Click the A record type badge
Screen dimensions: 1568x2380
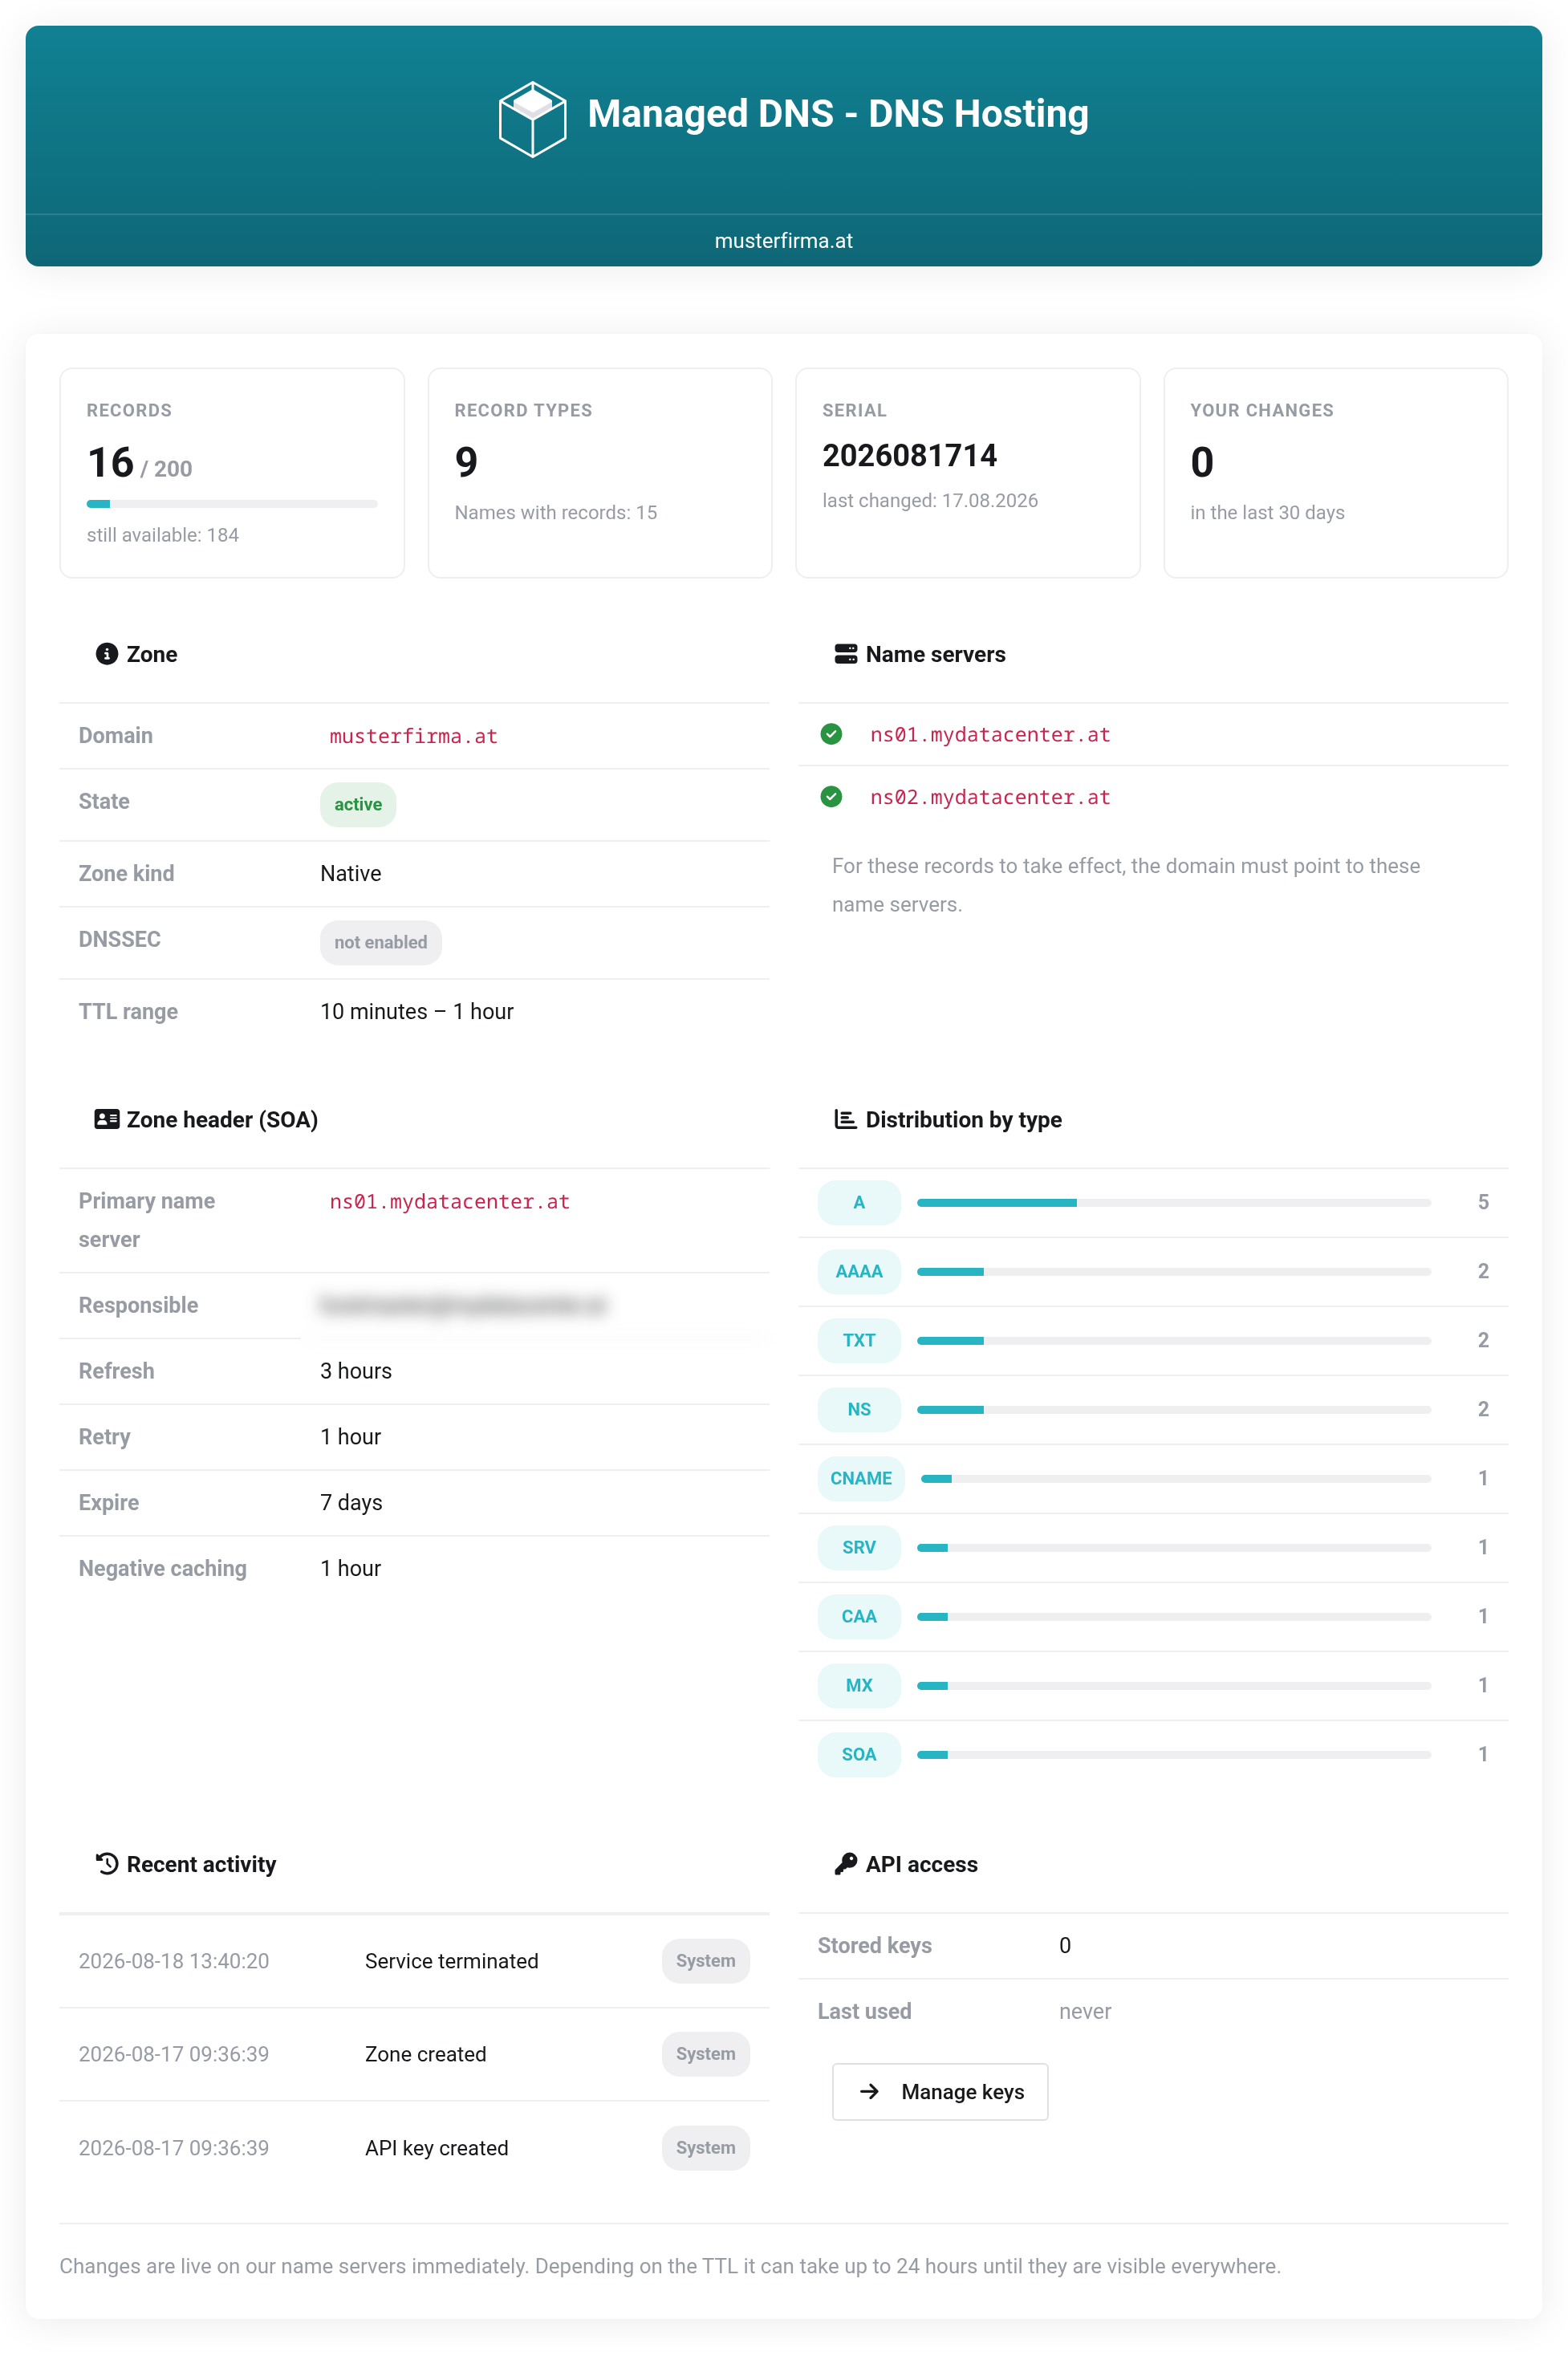pyautogui.click(x=859, y=1202)
